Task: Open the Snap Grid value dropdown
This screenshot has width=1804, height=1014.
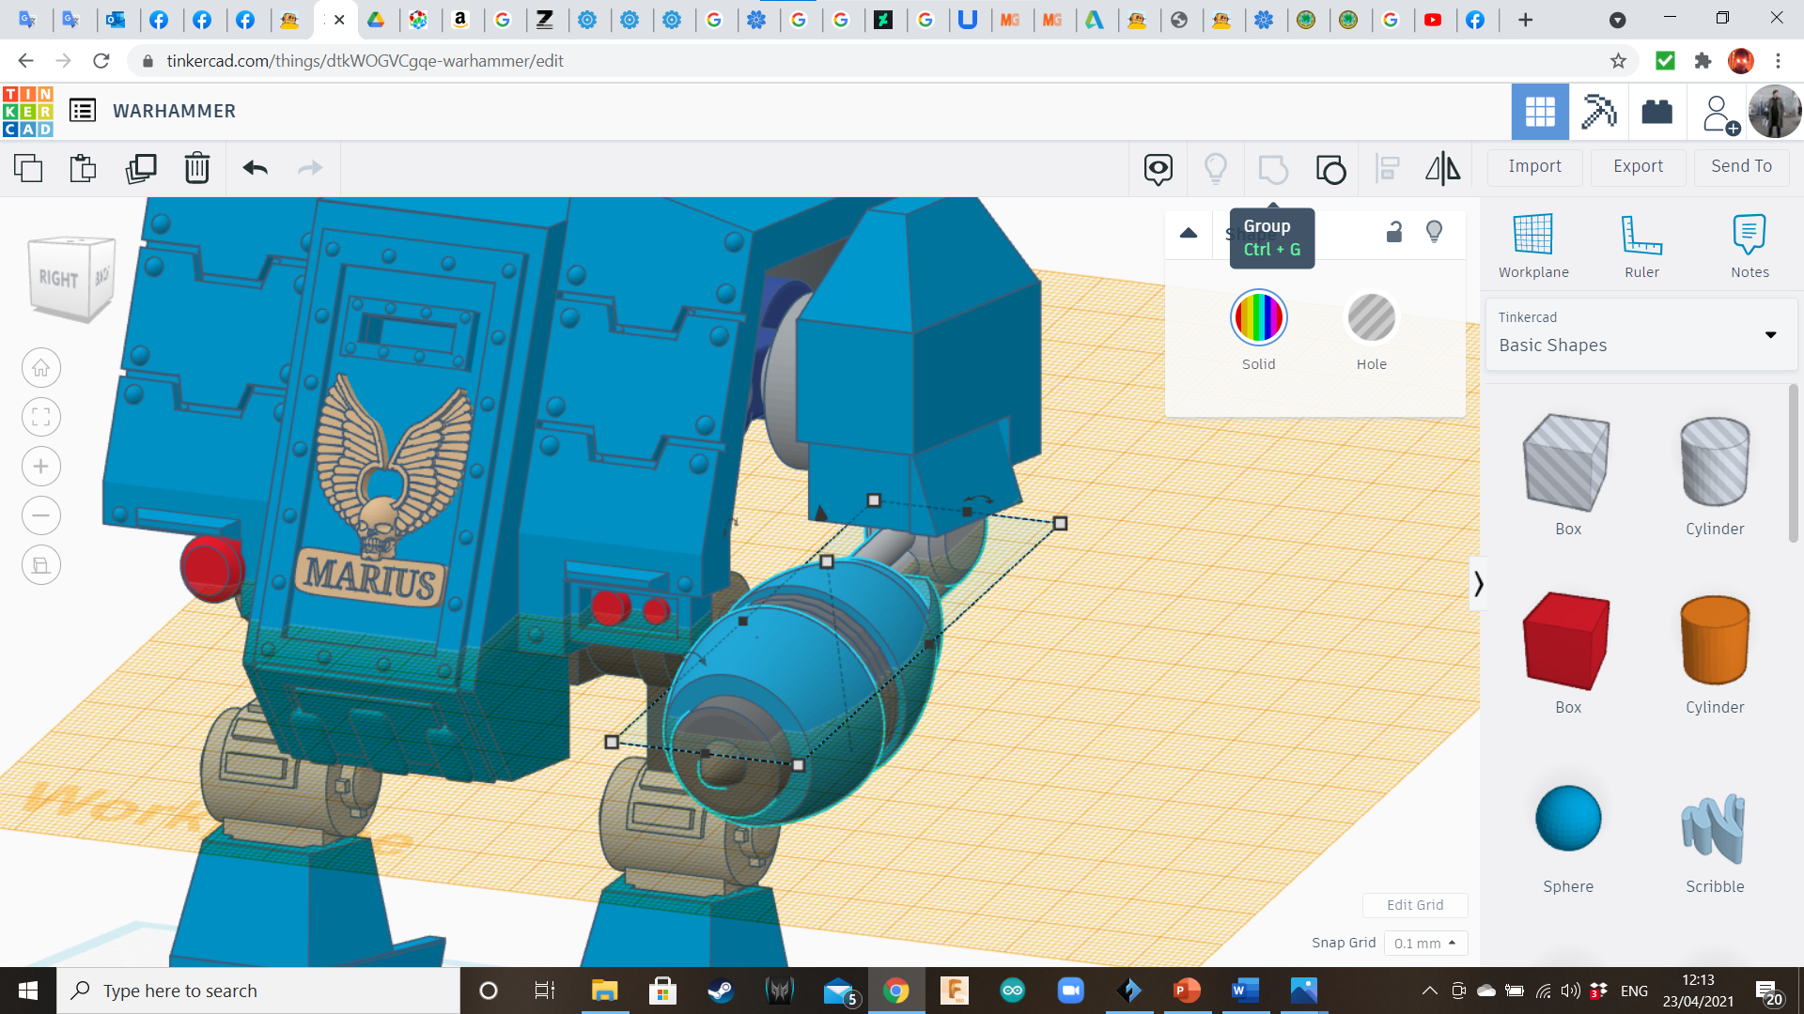Action: click(x=1424, y=943)
